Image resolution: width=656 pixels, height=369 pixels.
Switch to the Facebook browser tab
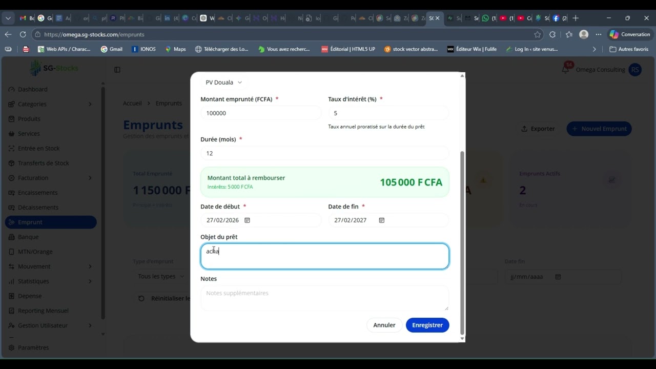click(x=560, y=18)
